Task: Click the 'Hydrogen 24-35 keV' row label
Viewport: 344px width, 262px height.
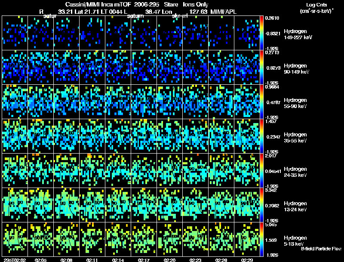Action: [295, 172]
